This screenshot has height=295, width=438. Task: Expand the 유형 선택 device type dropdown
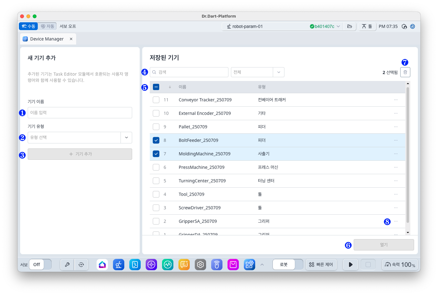(126, 137)
